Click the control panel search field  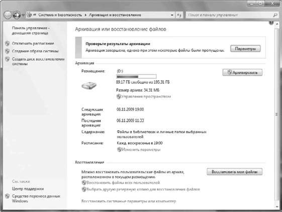[230, 15]
